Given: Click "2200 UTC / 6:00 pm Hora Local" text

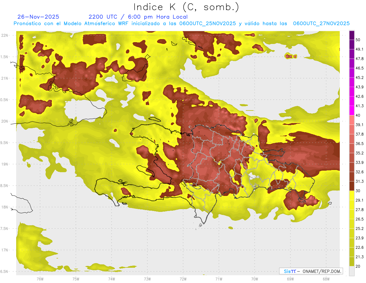Looking at the screenshot, I should click(x=138, y=17).
